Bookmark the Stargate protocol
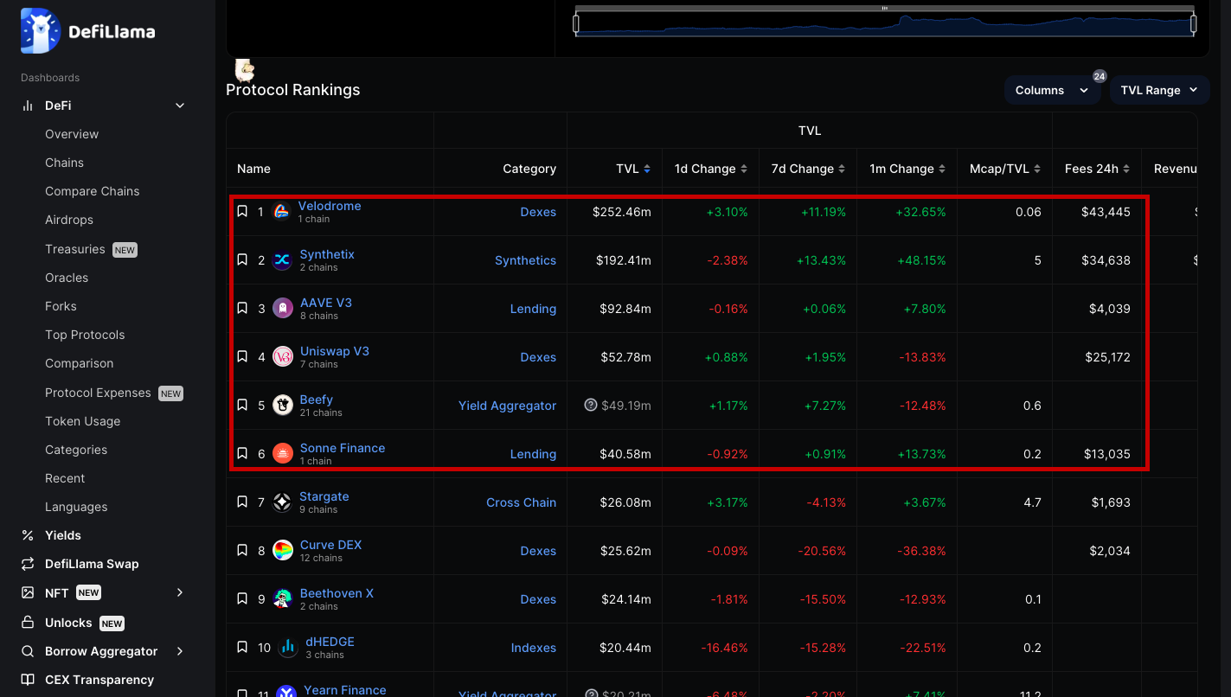This screenshot has width=1231, height=697. 242,502
